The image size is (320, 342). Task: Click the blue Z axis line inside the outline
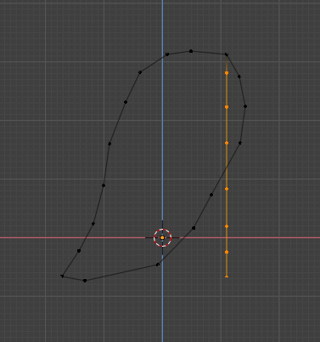(x=162, y=142)
